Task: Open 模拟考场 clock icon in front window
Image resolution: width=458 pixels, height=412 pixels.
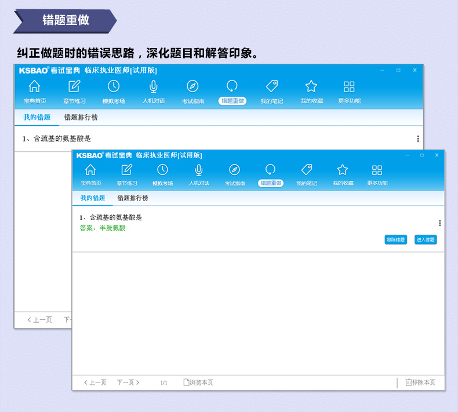Action: point(162,170)
